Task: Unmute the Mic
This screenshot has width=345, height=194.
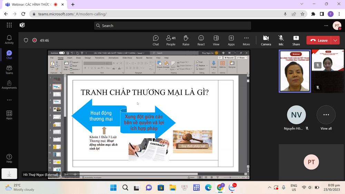Action: (281, 40)
